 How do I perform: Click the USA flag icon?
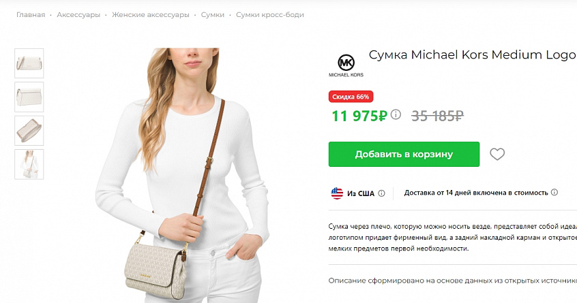pos(337,193)
